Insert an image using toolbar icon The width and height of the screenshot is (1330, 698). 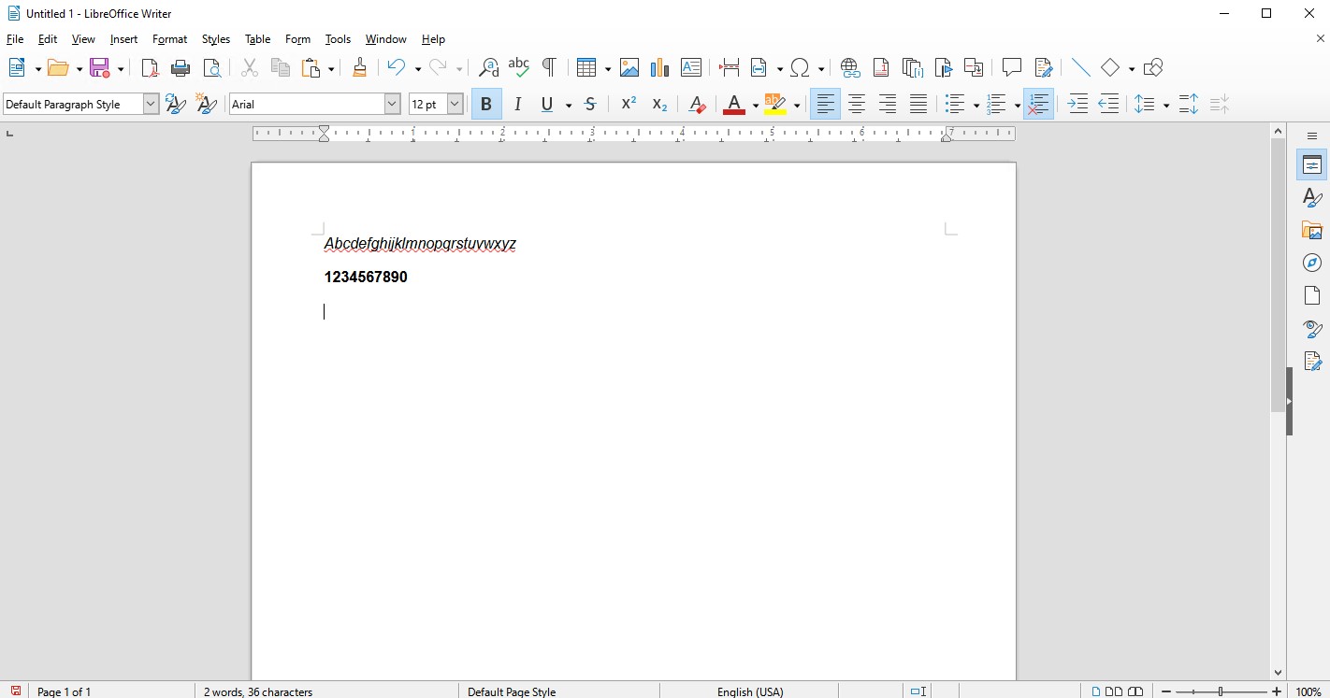click(x=629, y=67)
